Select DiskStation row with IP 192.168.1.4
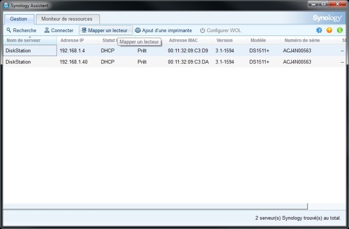The width and height of the screenshot is (349, 229). 174,51
